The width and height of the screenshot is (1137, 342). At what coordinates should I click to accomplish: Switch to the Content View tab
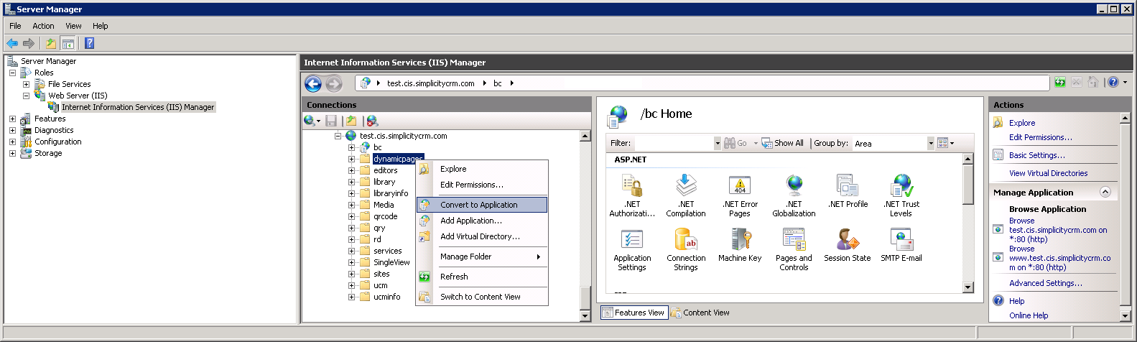click(x=700, y=313)
